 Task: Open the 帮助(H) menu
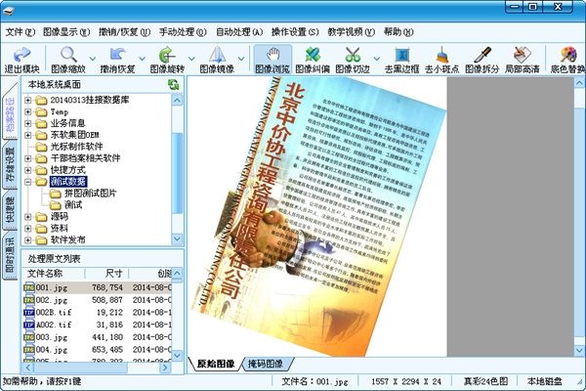(398, 32)
